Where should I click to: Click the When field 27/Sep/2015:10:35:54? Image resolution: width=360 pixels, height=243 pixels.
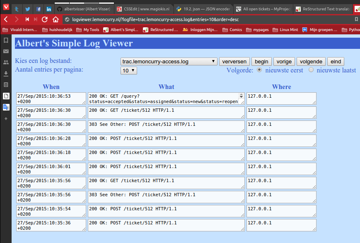(51, 211)
